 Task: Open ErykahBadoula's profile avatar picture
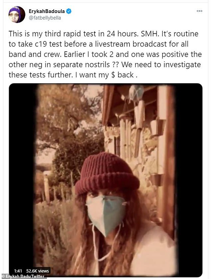(x=17, y=15)
